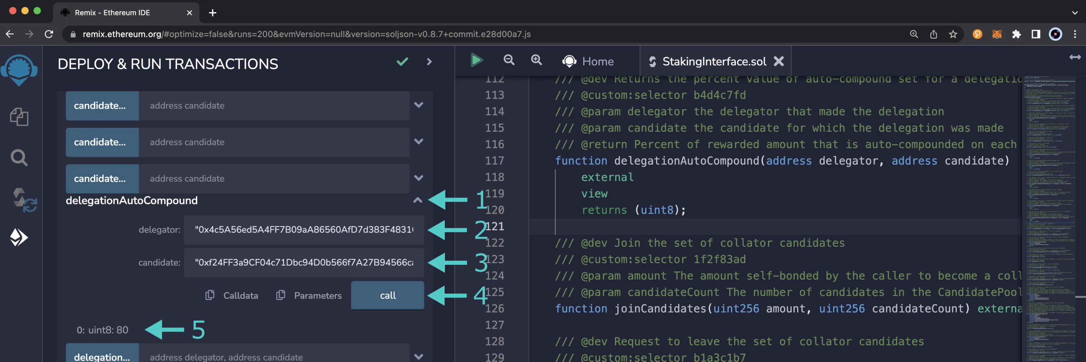
Task: Expand first candidate function row
Action: 418,105
